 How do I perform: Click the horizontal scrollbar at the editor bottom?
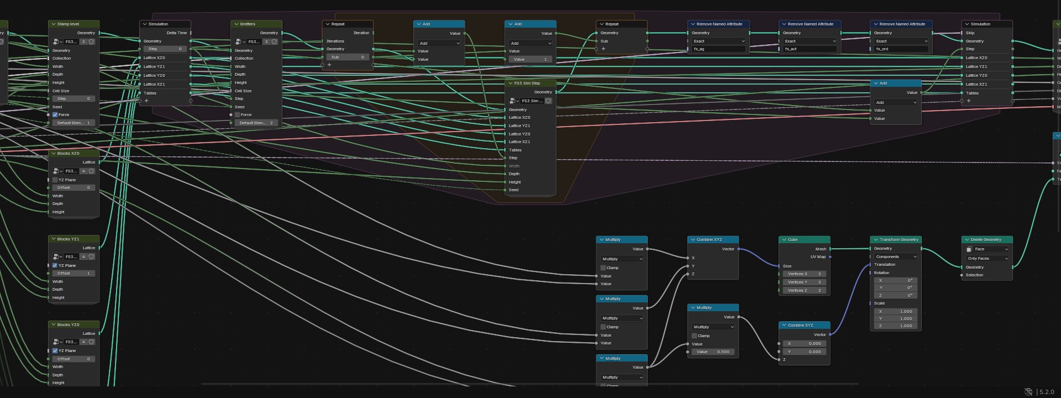click(529, 383)
